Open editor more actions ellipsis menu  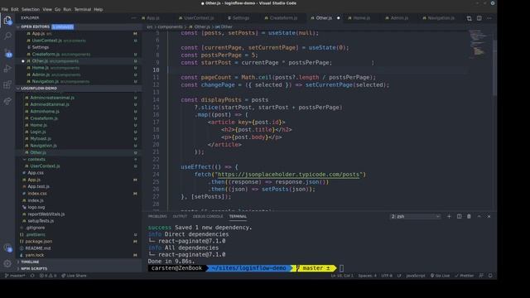(489, 18)
